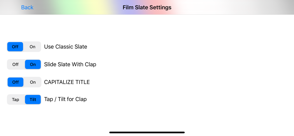Tap the Film Slate Settings title
The image size is (294, 136).
[x=147, y=7]
